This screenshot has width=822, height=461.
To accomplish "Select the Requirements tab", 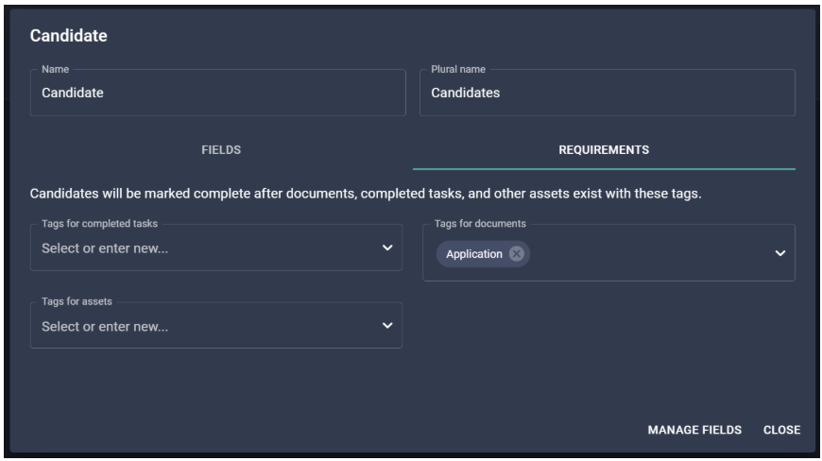I will (604, 150).
